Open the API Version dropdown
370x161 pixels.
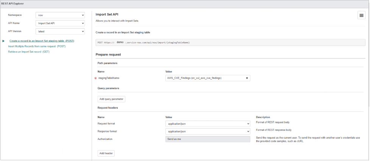60,31
